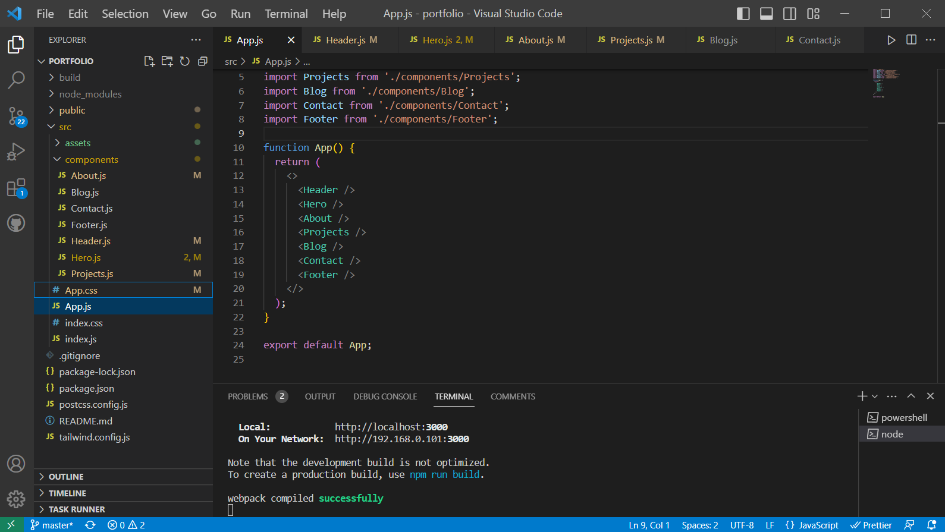Maximize the terminal panel size
The height and width of the screenshot is (532, 945).
click(x=911, y=396)
